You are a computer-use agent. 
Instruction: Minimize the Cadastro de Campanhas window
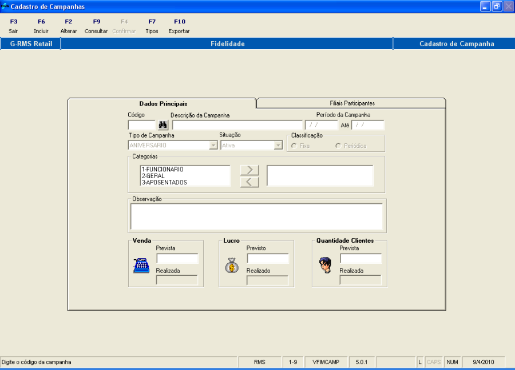click(485, 6)
